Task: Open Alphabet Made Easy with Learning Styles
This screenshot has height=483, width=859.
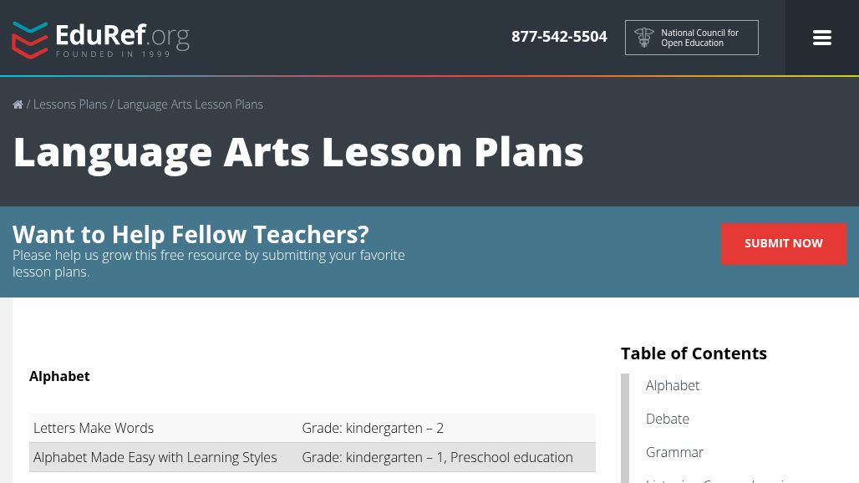Action: pos(155,457)
